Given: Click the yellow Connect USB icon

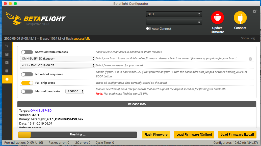Looking at the screenshot, I should pyautogui.click(x=240, y=18).
